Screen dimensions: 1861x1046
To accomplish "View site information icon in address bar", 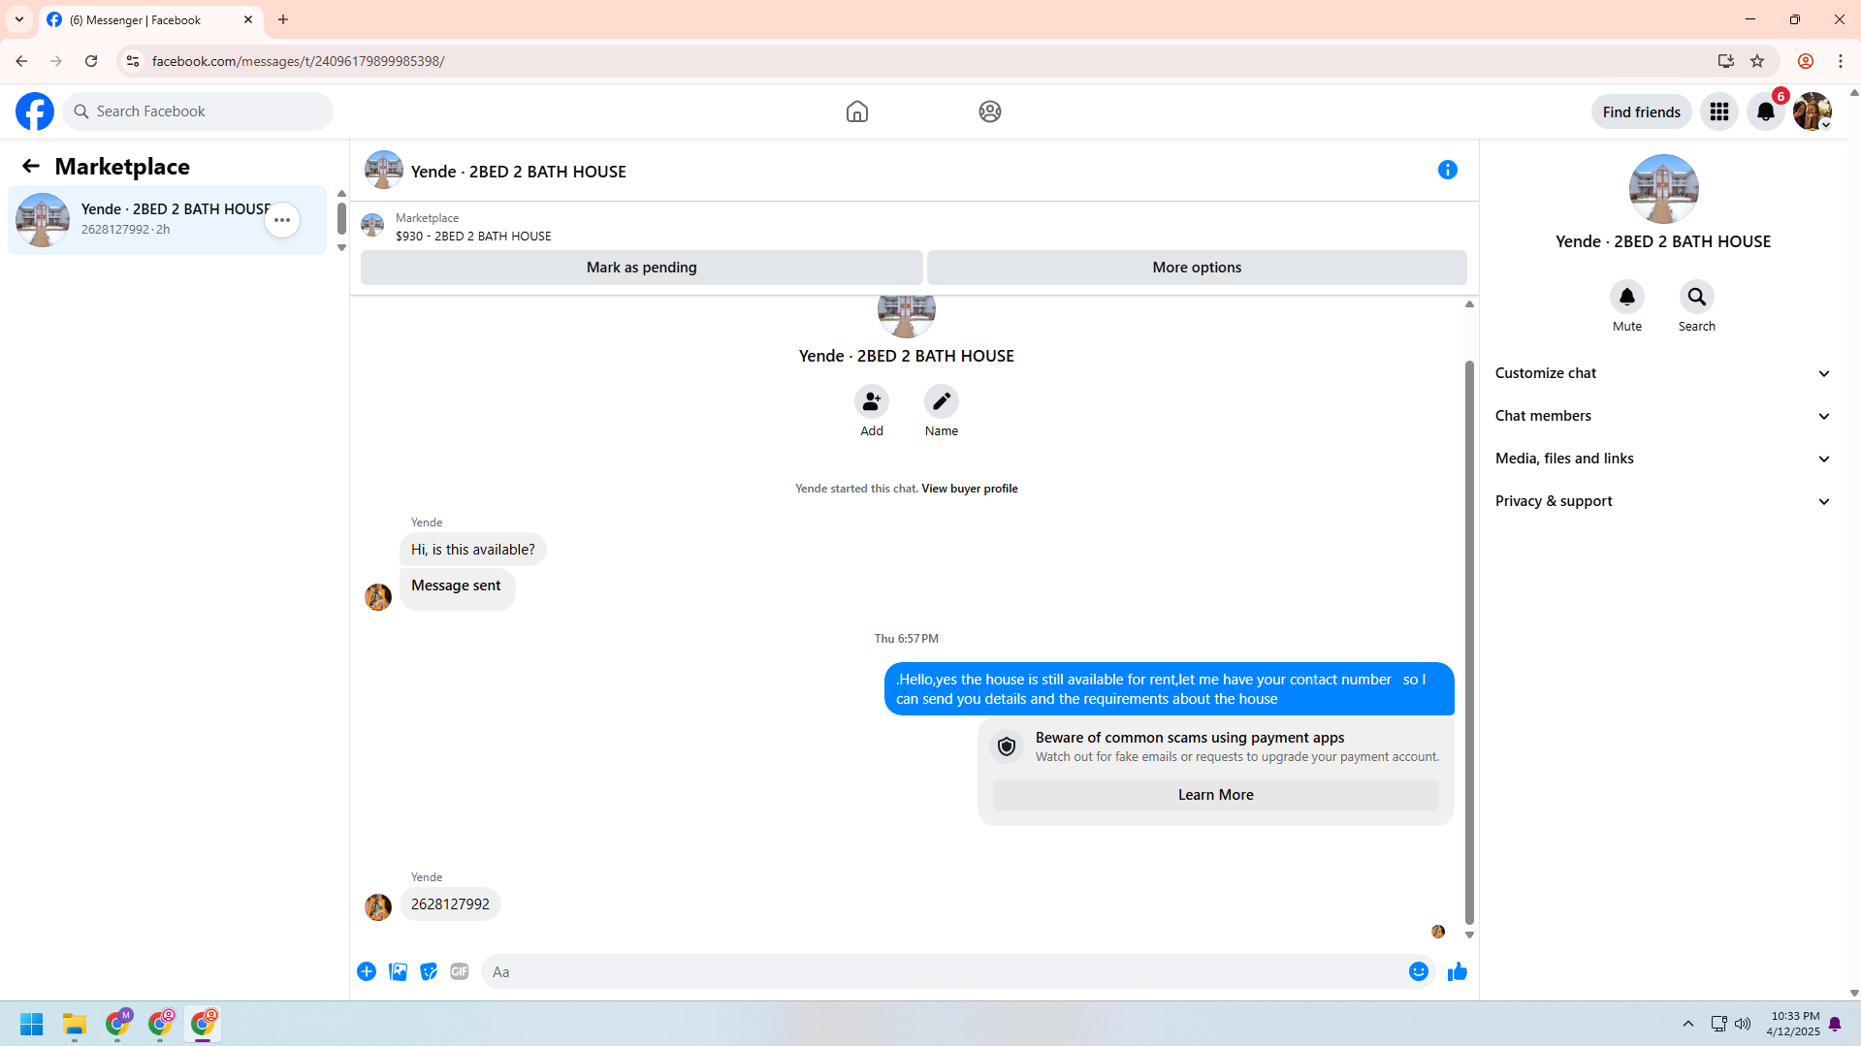I will click(133, 61).
